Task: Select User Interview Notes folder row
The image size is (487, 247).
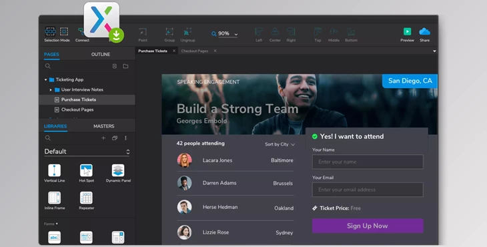Action: click(87, 90)
